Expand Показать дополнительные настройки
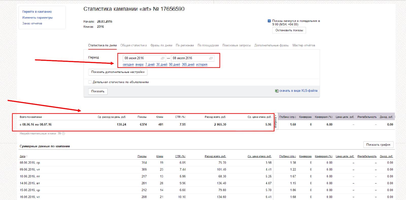Screen dimensions: 406x200 pyautogui.click(x=118, y=72)
